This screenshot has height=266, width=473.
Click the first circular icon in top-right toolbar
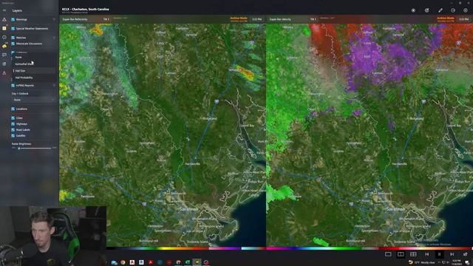[413, 10]
